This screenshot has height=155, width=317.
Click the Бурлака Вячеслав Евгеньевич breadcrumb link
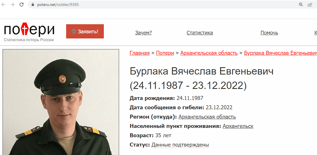pos(281,53)
